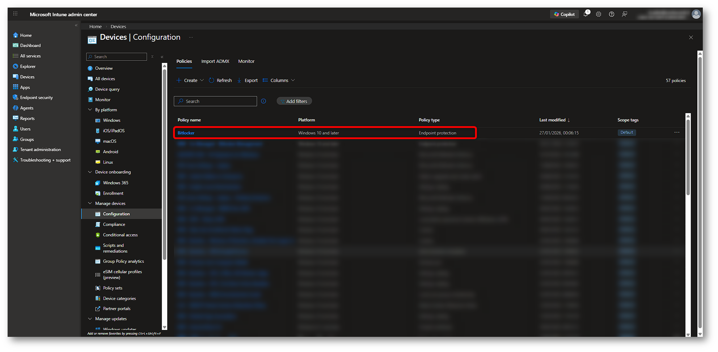Open the app launcher waffle icon
This screenshot has width=718, height=352.
(x=15, y=14)
